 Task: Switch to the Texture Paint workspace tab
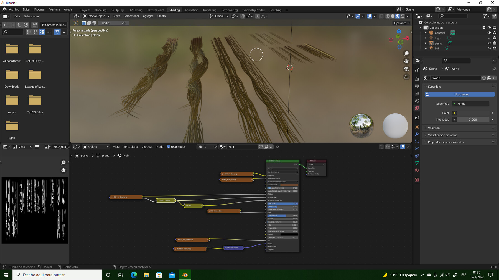156,10
